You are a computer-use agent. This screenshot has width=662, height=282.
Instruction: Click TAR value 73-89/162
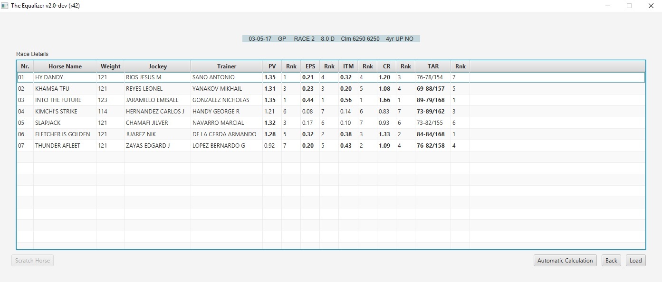click(x=431, y=112)
